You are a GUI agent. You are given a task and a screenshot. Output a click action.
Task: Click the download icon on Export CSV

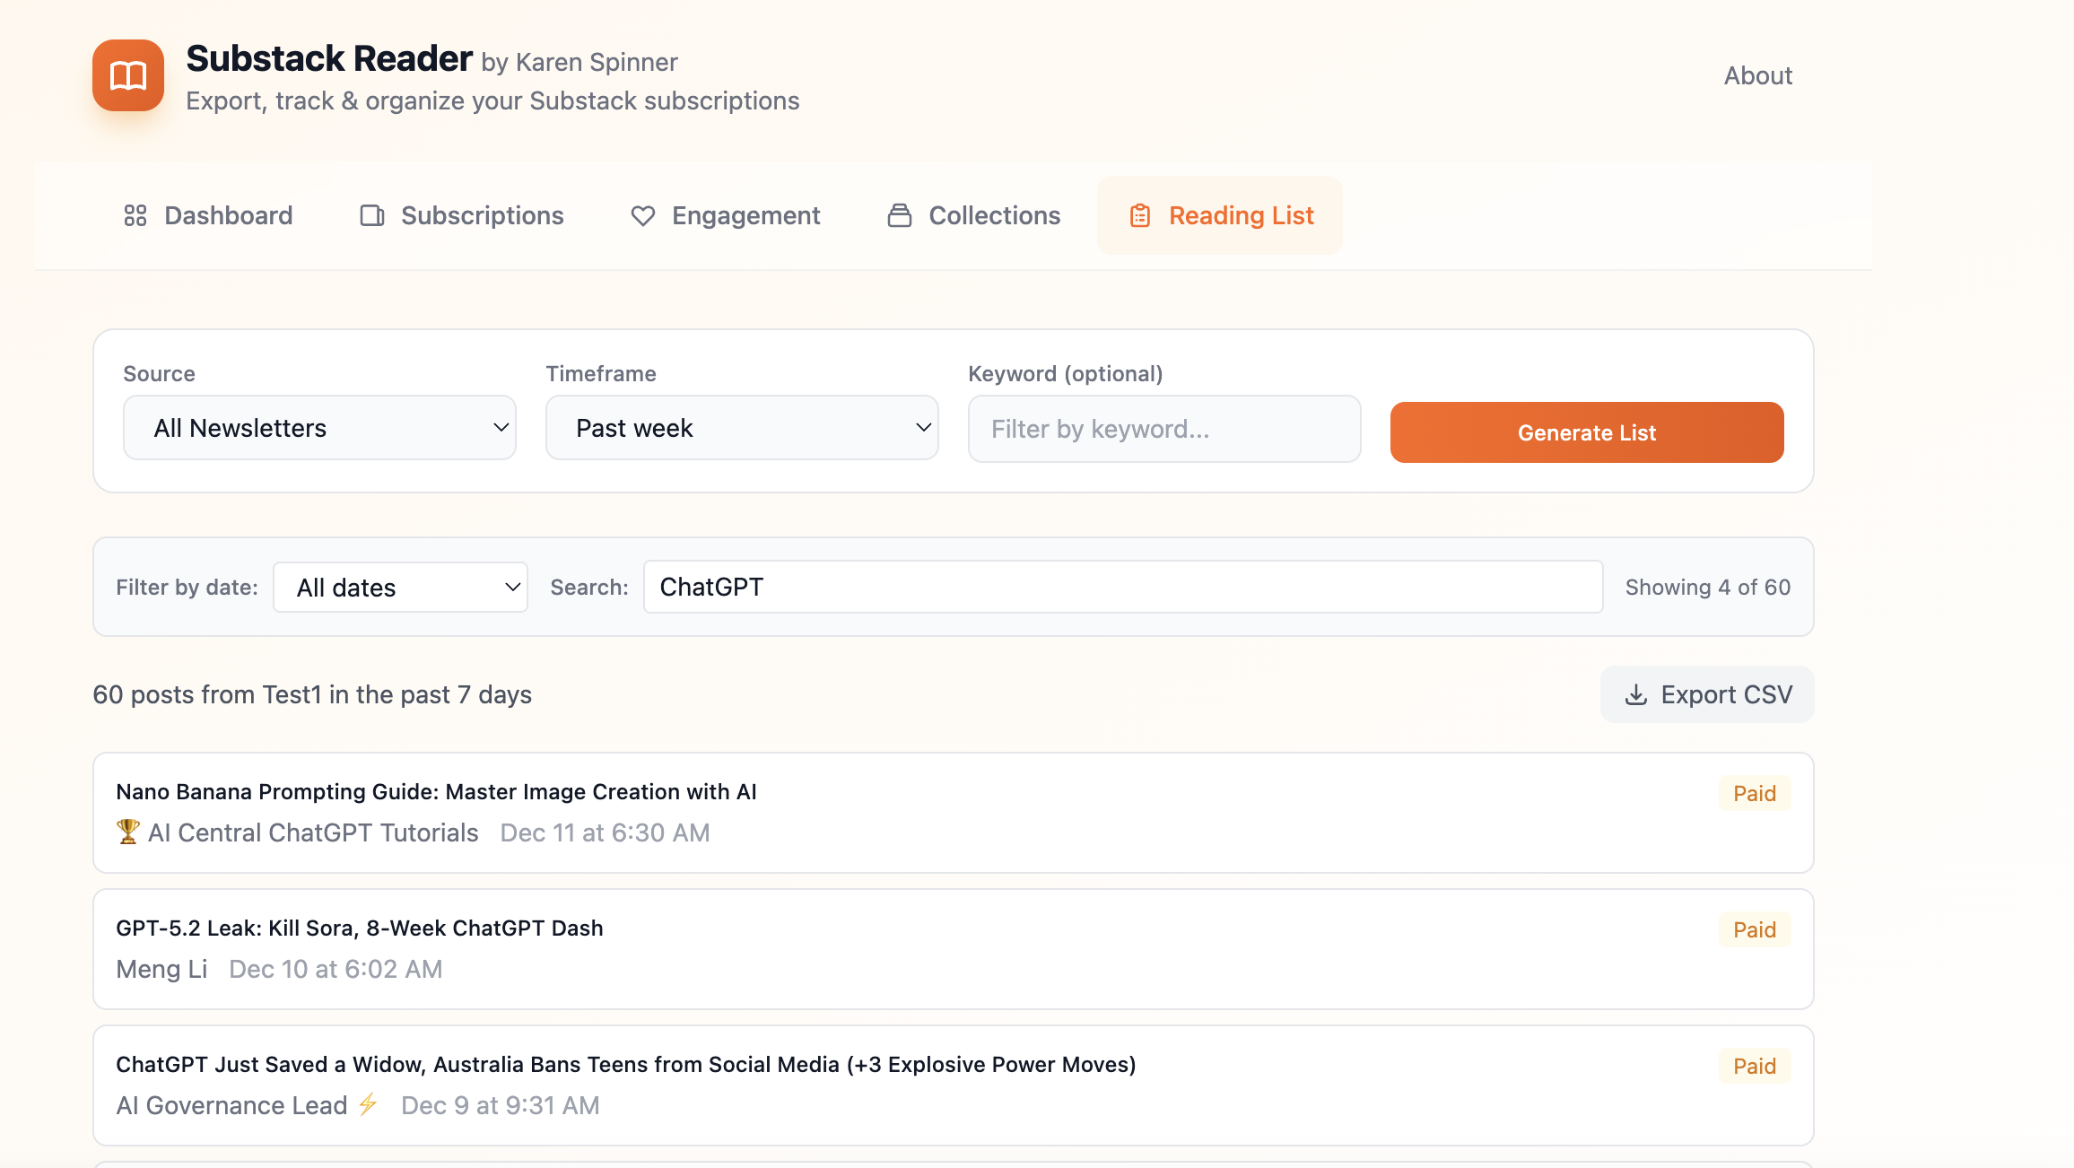[x=1636, y=694]
